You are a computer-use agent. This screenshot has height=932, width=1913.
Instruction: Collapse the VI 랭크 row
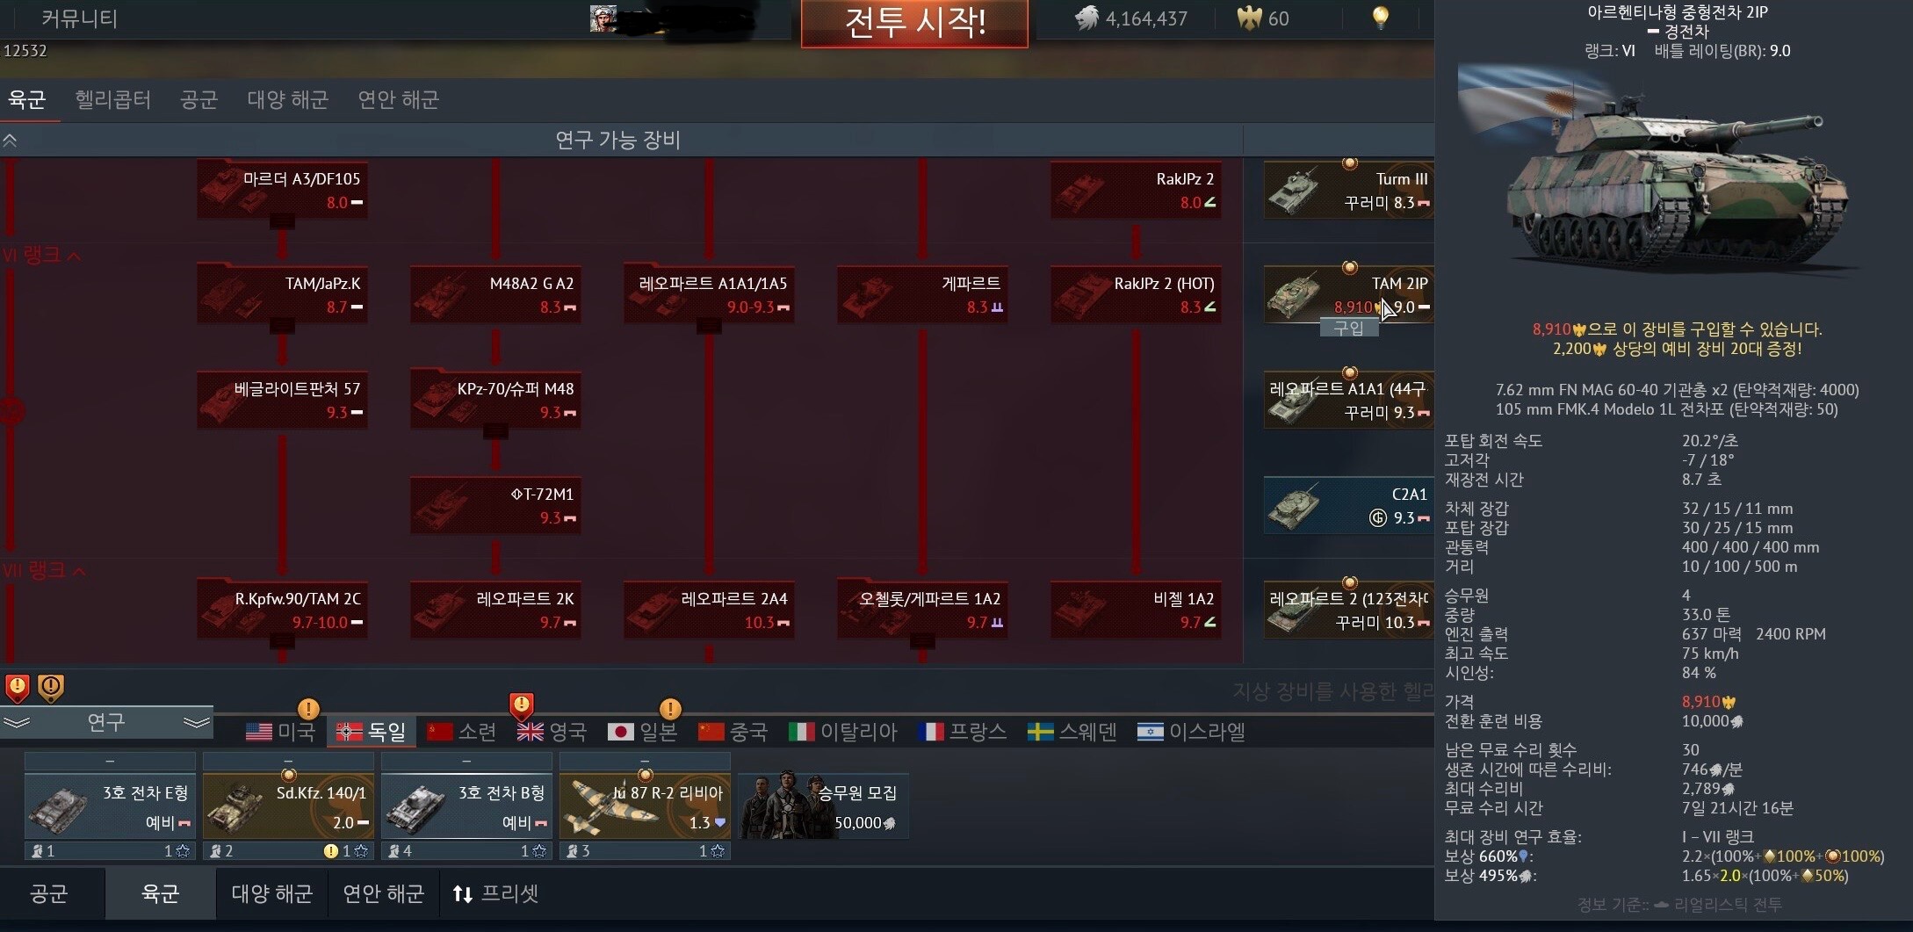coord(41,255)
